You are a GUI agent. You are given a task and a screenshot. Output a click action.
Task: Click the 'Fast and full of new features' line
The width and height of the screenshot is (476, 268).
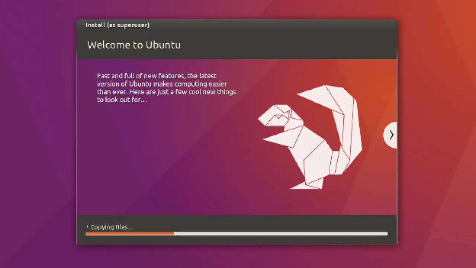(157, 76)
